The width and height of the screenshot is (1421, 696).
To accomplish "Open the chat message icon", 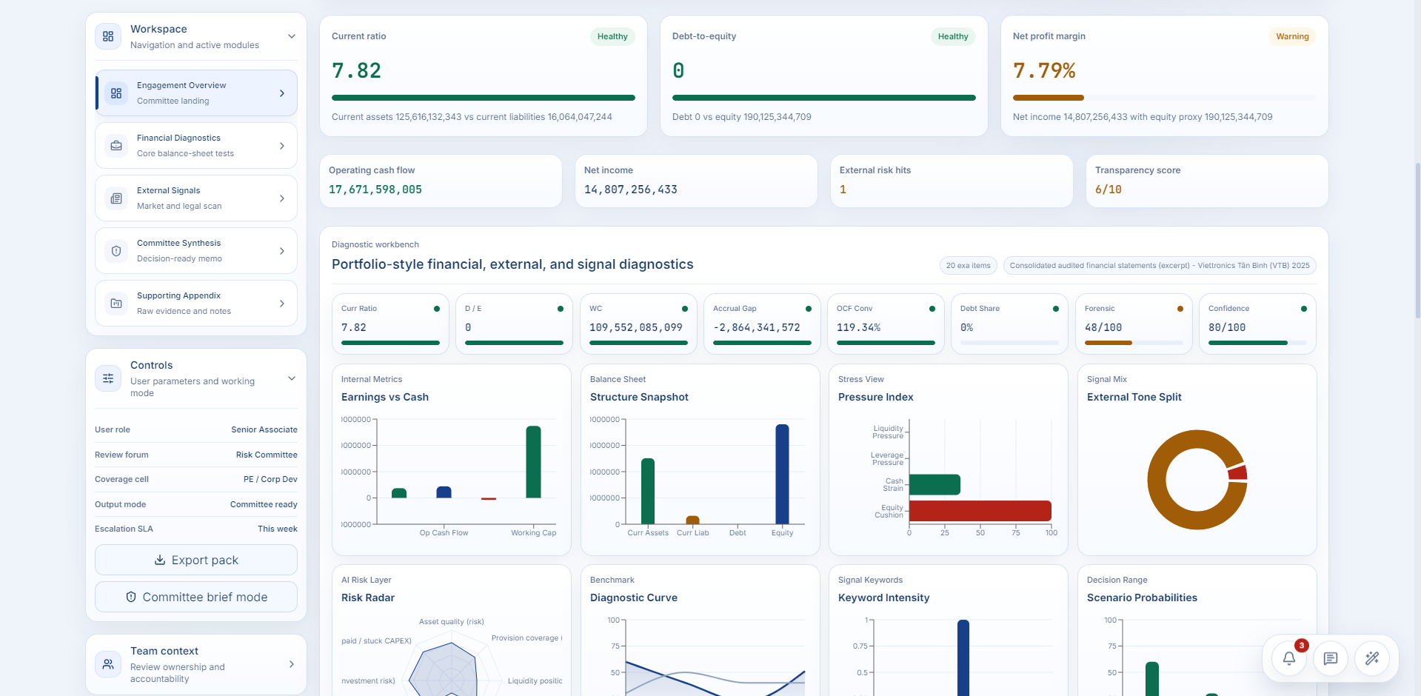I will tap(1331, 658).
